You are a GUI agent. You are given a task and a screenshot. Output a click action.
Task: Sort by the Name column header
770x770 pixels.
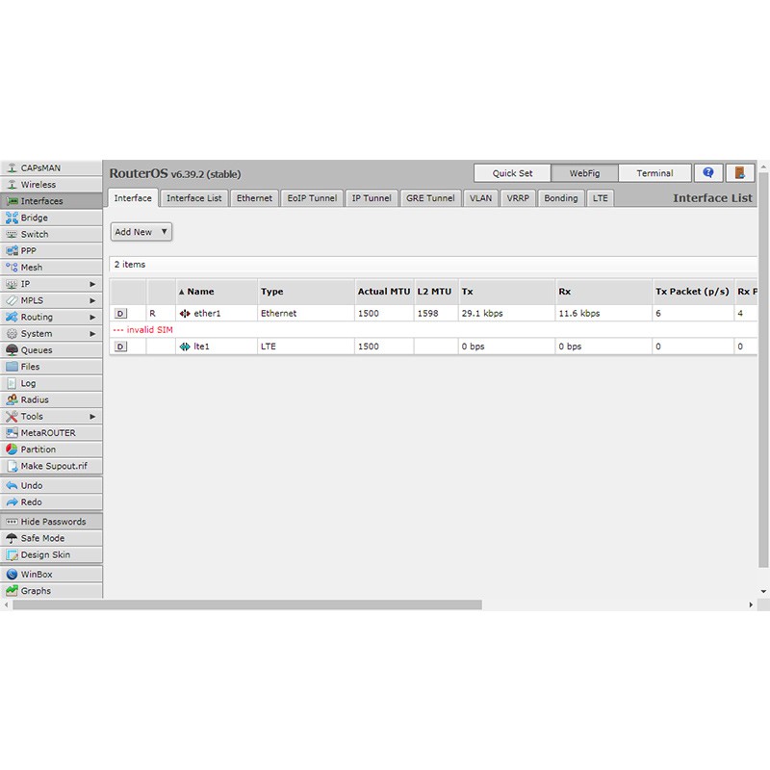(x=200, y=292)
